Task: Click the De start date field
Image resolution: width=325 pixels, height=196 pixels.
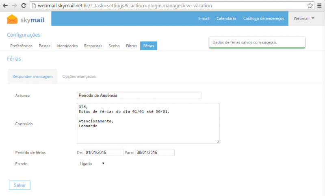Action: pos(104,152)
